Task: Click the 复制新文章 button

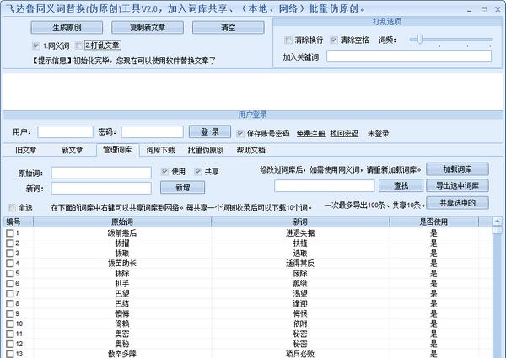Action: [148, 28]
